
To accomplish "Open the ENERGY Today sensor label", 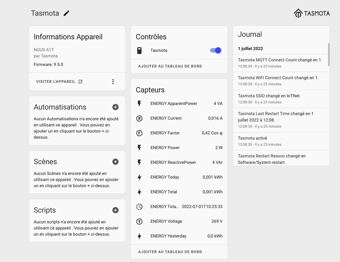I will click(165, 177).
